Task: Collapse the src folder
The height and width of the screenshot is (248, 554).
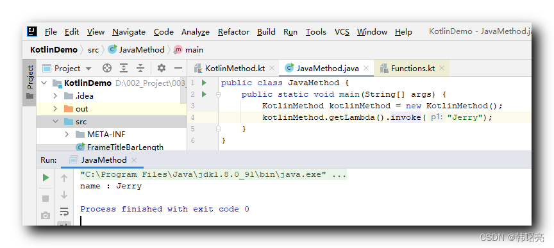Action: (x=55, y=122)
